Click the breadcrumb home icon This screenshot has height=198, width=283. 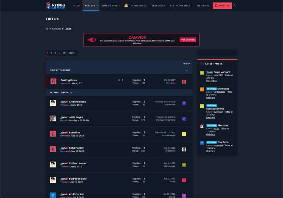coord(47,28)
